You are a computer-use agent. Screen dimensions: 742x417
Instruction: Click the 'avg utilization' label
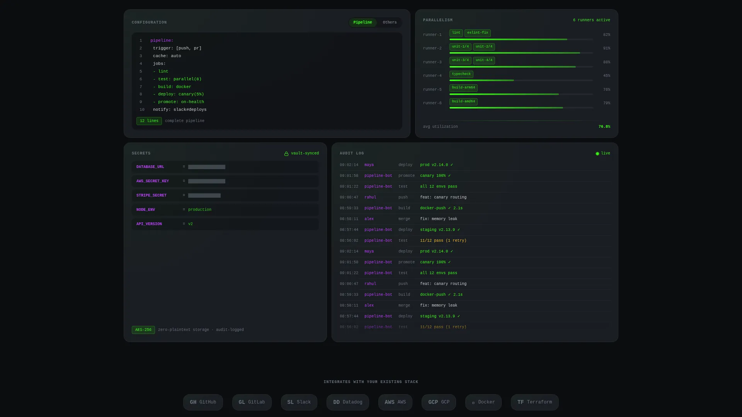[441, 127]
